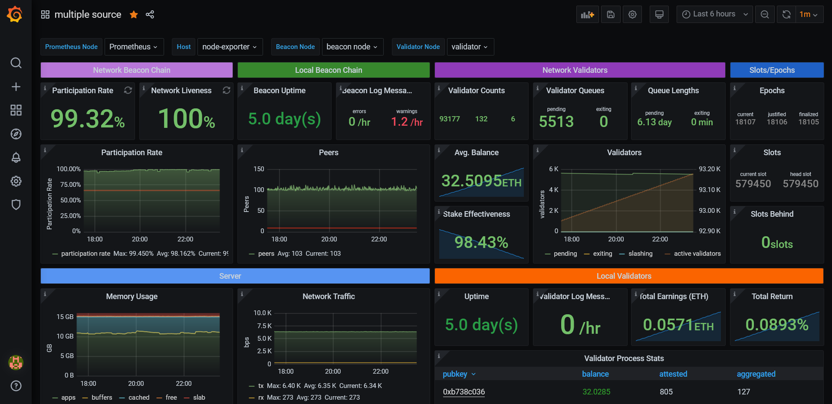Show info for Validator Counts panel
This screenshot has width=832, height=404.
click(439, 88)
